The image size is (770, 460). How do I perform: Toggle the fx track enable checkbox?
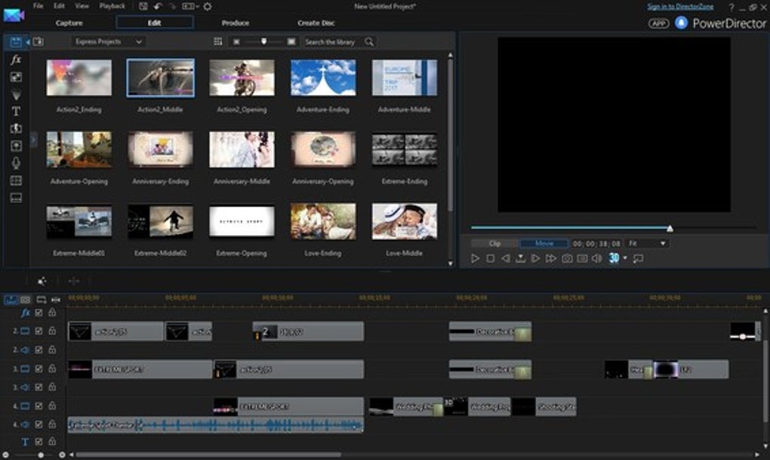(39, 312)
